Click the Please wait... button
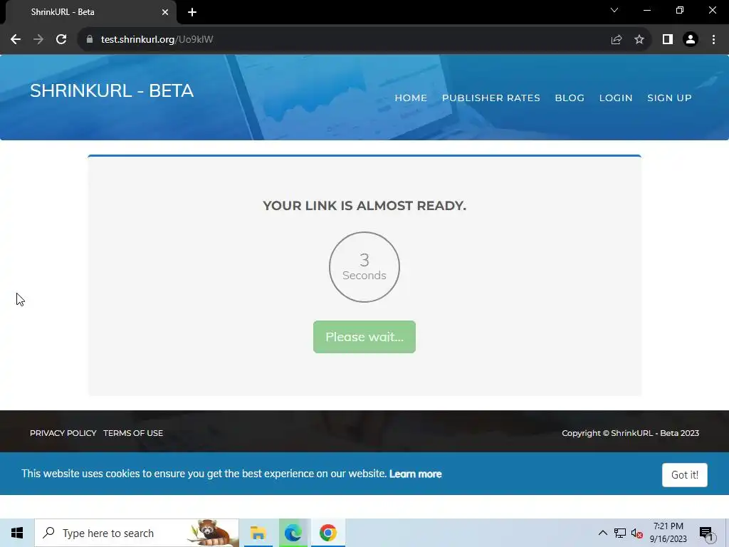Image resolution: width=729 pixels, height=547 pixels. [x=364, y=337]
